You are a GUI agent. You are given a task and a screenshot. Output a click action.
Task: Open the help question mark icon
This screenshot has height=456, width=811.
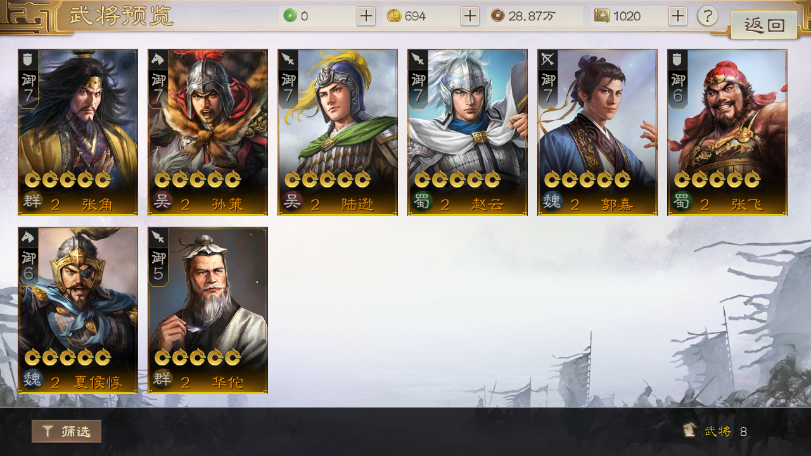point(708,16)
